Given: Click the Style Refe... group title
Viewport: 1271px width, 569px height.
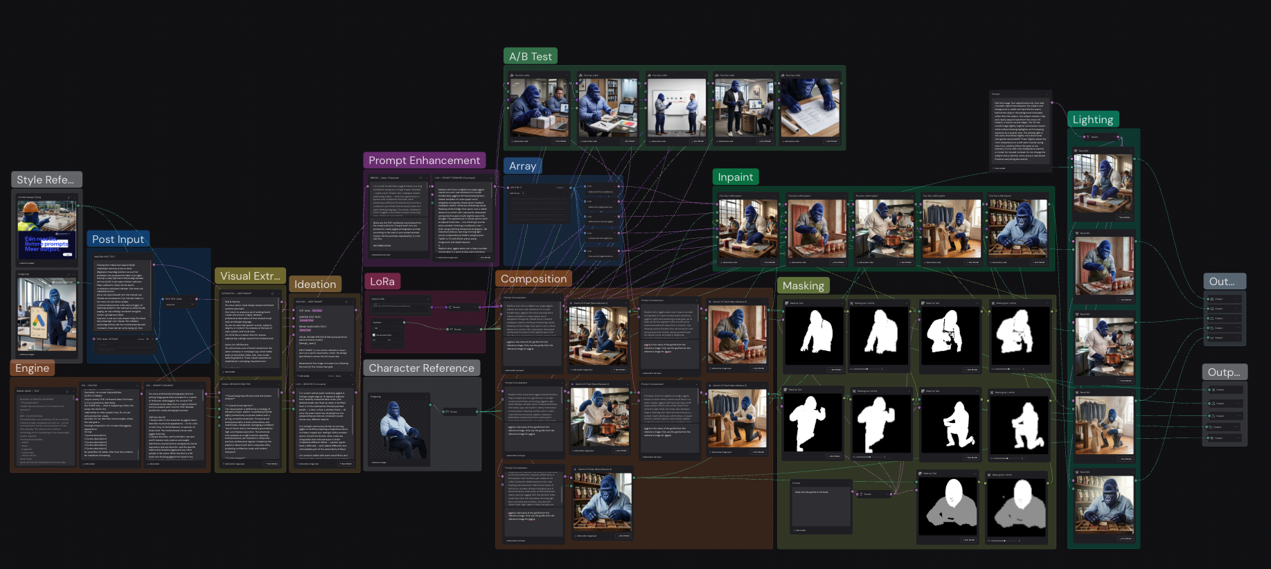Looking at the screenshot, I should pyautogui.click(x=45, y=179).
